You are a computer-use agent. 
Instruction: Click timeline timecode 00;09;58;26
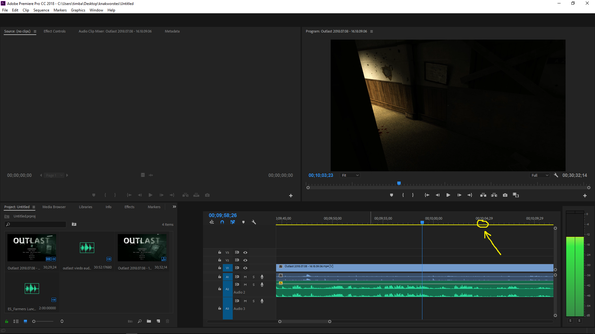click(223, 215)
